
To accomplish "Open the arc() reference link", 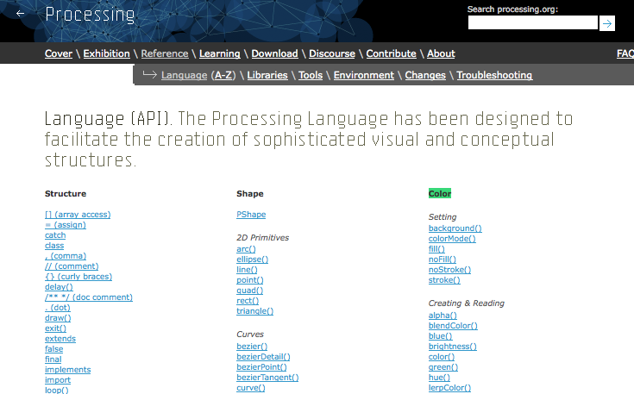I will coord(246,249).
